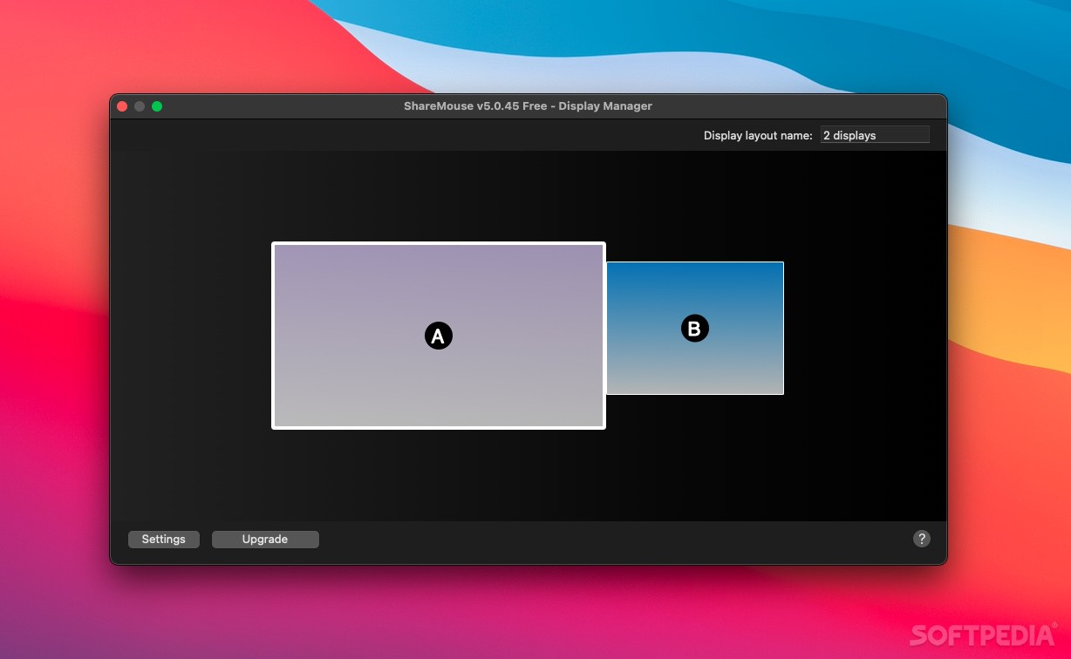Select the '2 displays' layout name text
1071x659 pixels.
click(x=848, y=134)
